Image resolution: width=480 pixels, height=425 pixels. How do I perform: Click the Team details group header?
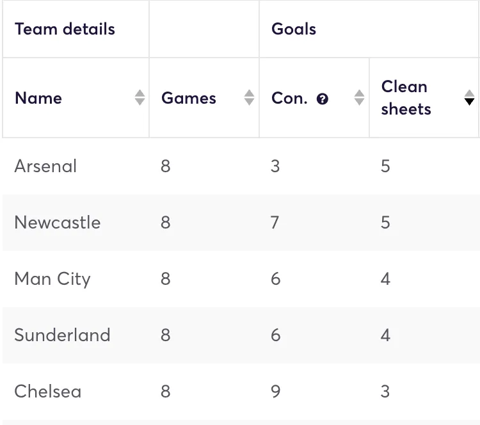pos(65,29)
